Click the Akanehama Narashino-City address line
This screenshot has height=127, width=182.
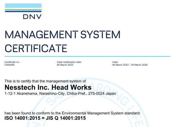(x=60, y=93)
